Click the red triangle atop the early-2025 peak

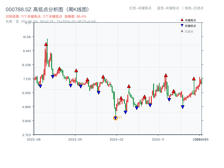tap(166, 75)
